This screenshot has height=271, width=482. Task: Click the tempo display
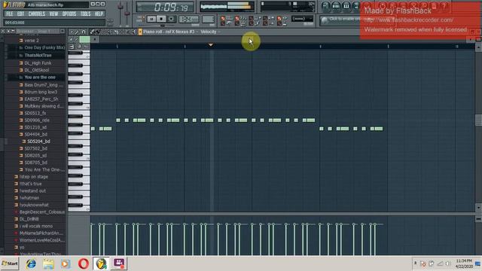tap(188, 20)
